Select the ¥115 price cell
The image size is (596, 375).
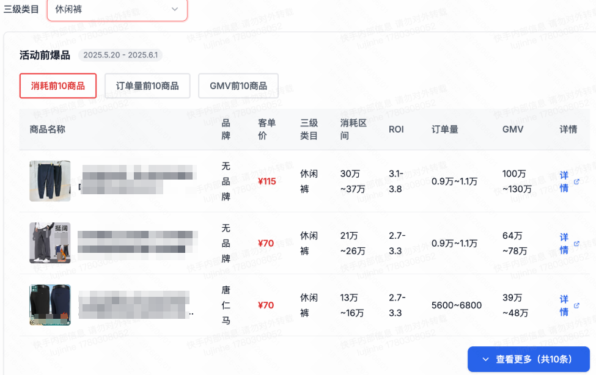pyautogui.click(x=267, y=181)
